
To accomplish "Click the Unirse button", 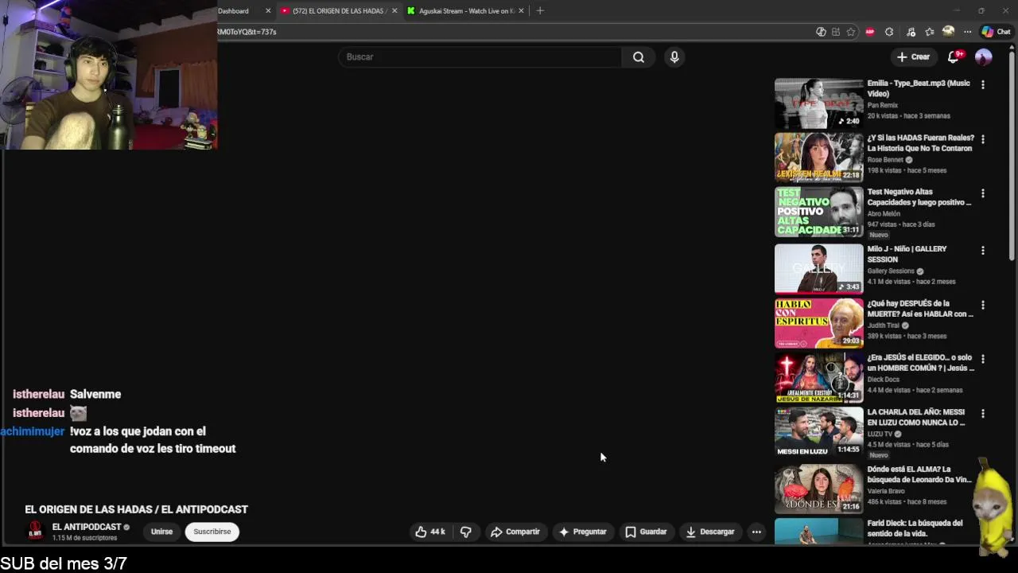I will point(161,532).
